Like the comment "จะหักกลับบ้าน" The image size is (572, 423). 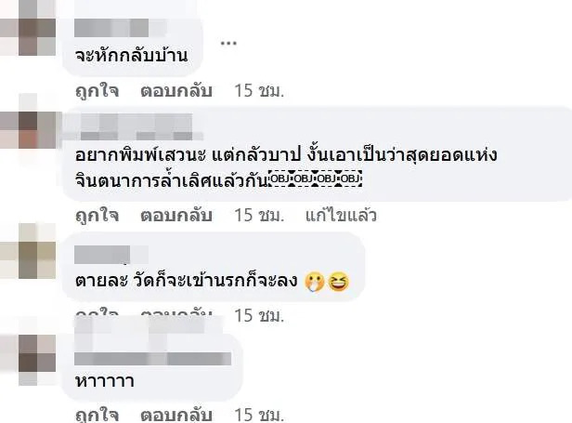[x=97, y=90]
